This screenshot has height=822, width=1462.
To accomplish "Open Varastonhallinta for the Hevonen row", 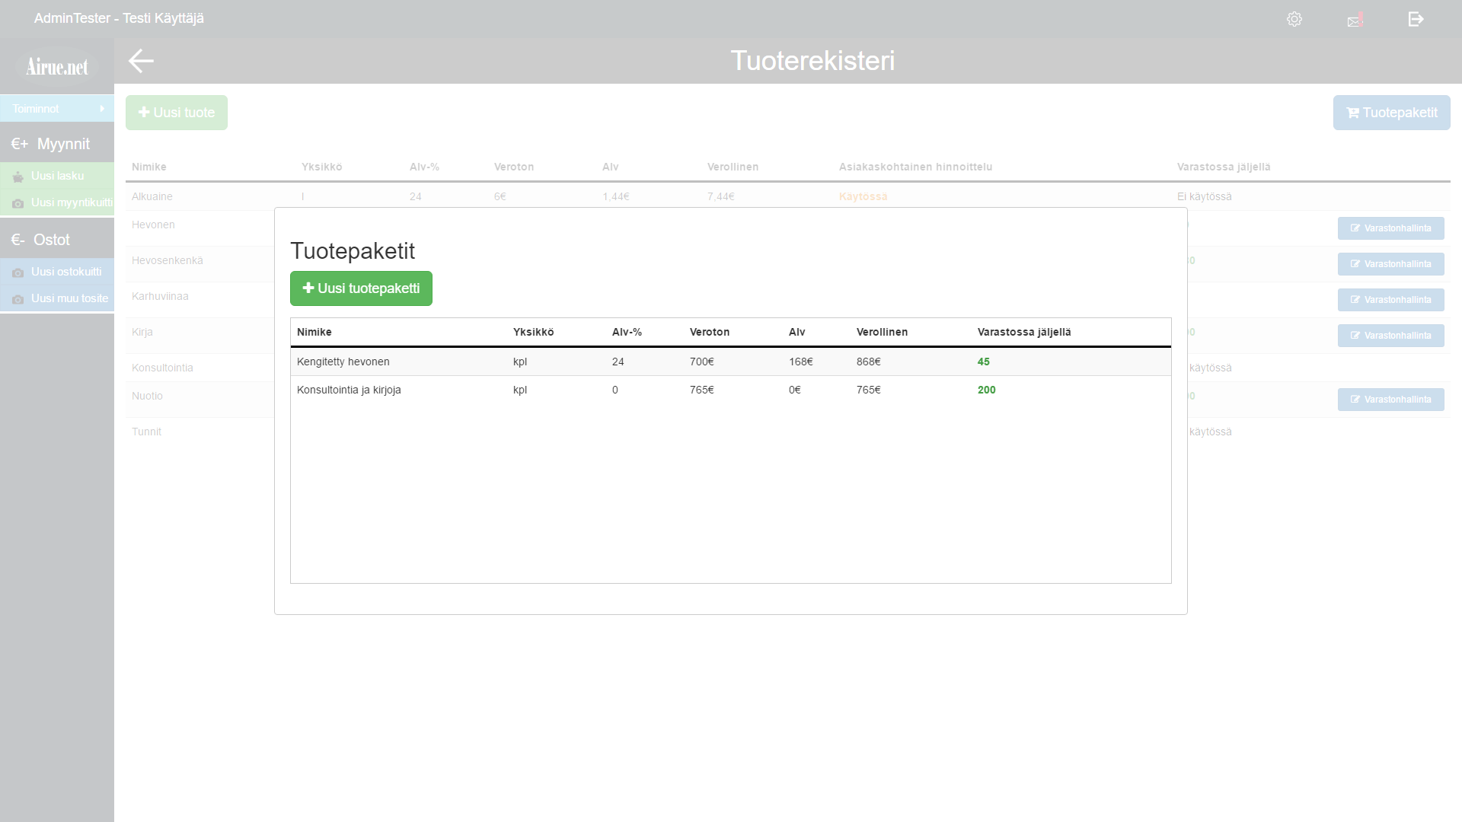I will tap(1390, 228).
